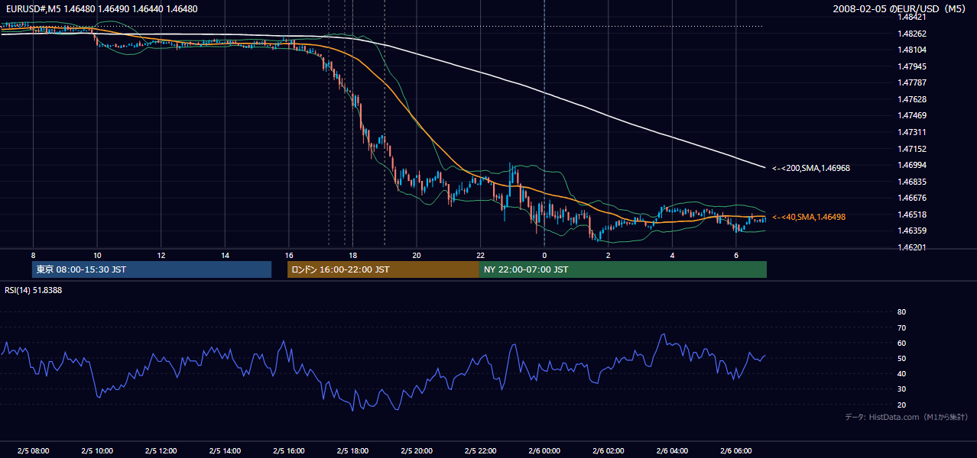Click RSI axis level 20
Screen dimensions: 977x458
[x=901, y=405]
